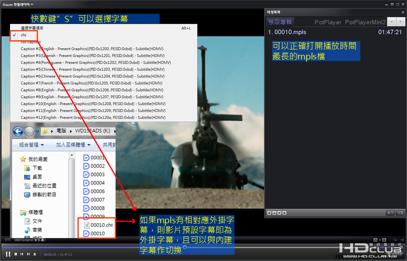
Task: Close the playlist panel
Action: coord(403,12)
